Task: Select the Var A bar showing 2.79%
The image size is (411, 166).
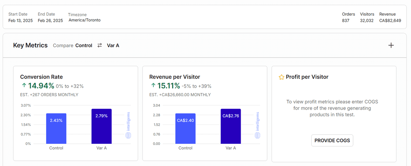Action: click(101, 126)
